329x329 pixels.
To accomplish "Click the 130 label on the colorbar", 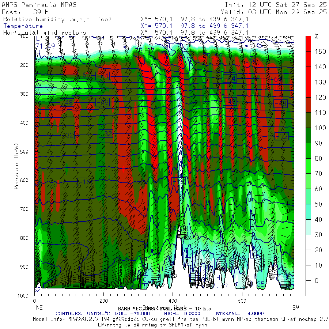I will click(320, 82).
